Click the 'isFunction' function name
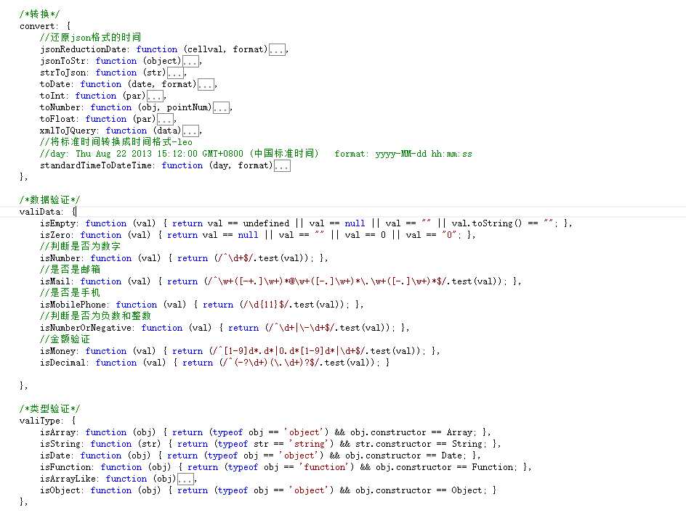 click(65, 467)
